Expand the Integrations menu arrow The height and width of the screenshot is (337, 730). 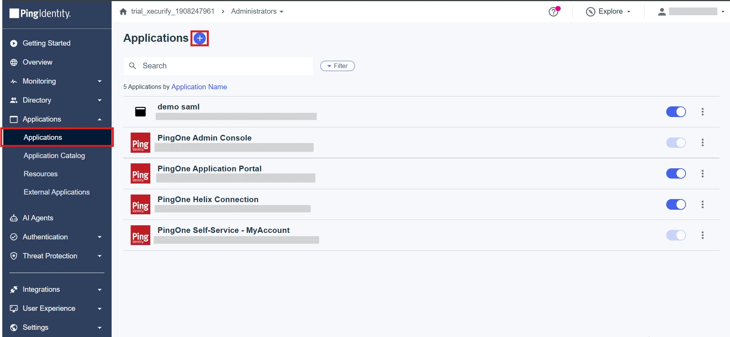click(99, 290)
